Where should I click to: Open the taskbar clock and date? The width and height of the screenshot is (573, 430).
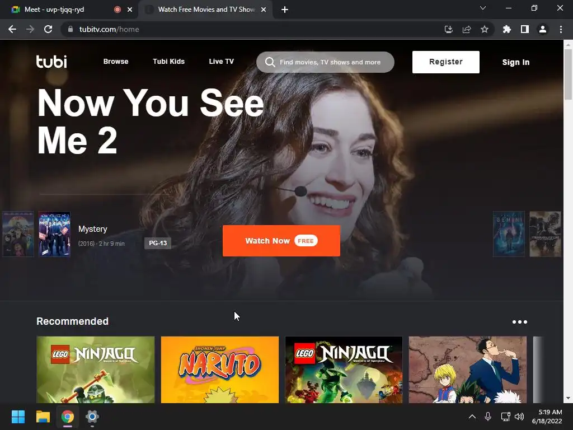(547, 417)
